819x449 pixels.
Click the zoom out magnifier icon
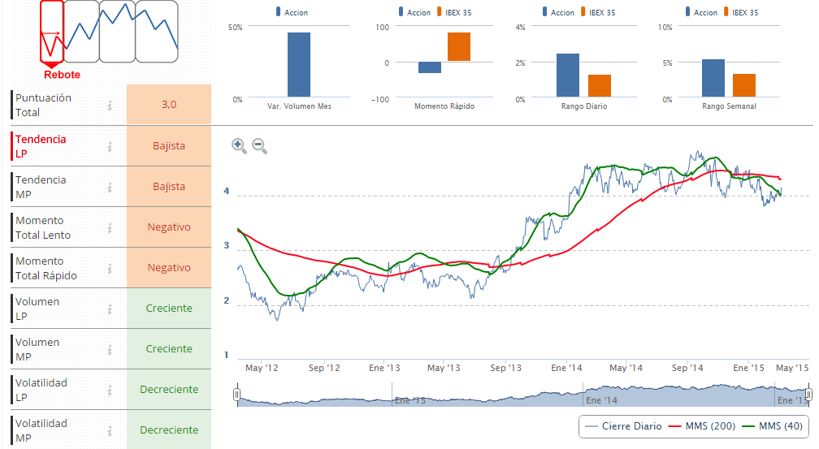[259, 145]
